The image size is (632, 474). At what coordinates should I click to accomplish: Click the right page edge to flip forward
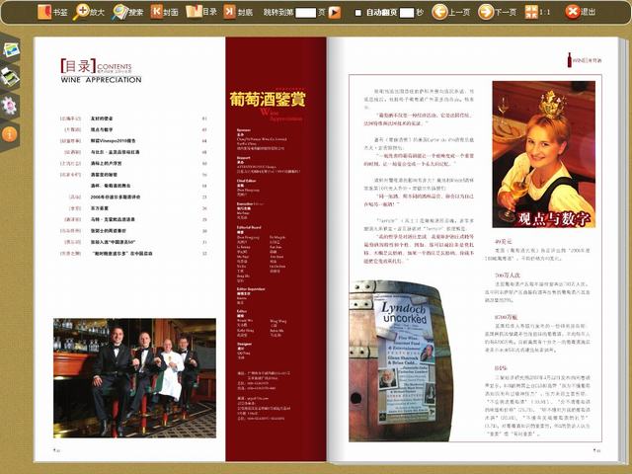[x=623, y=250]
